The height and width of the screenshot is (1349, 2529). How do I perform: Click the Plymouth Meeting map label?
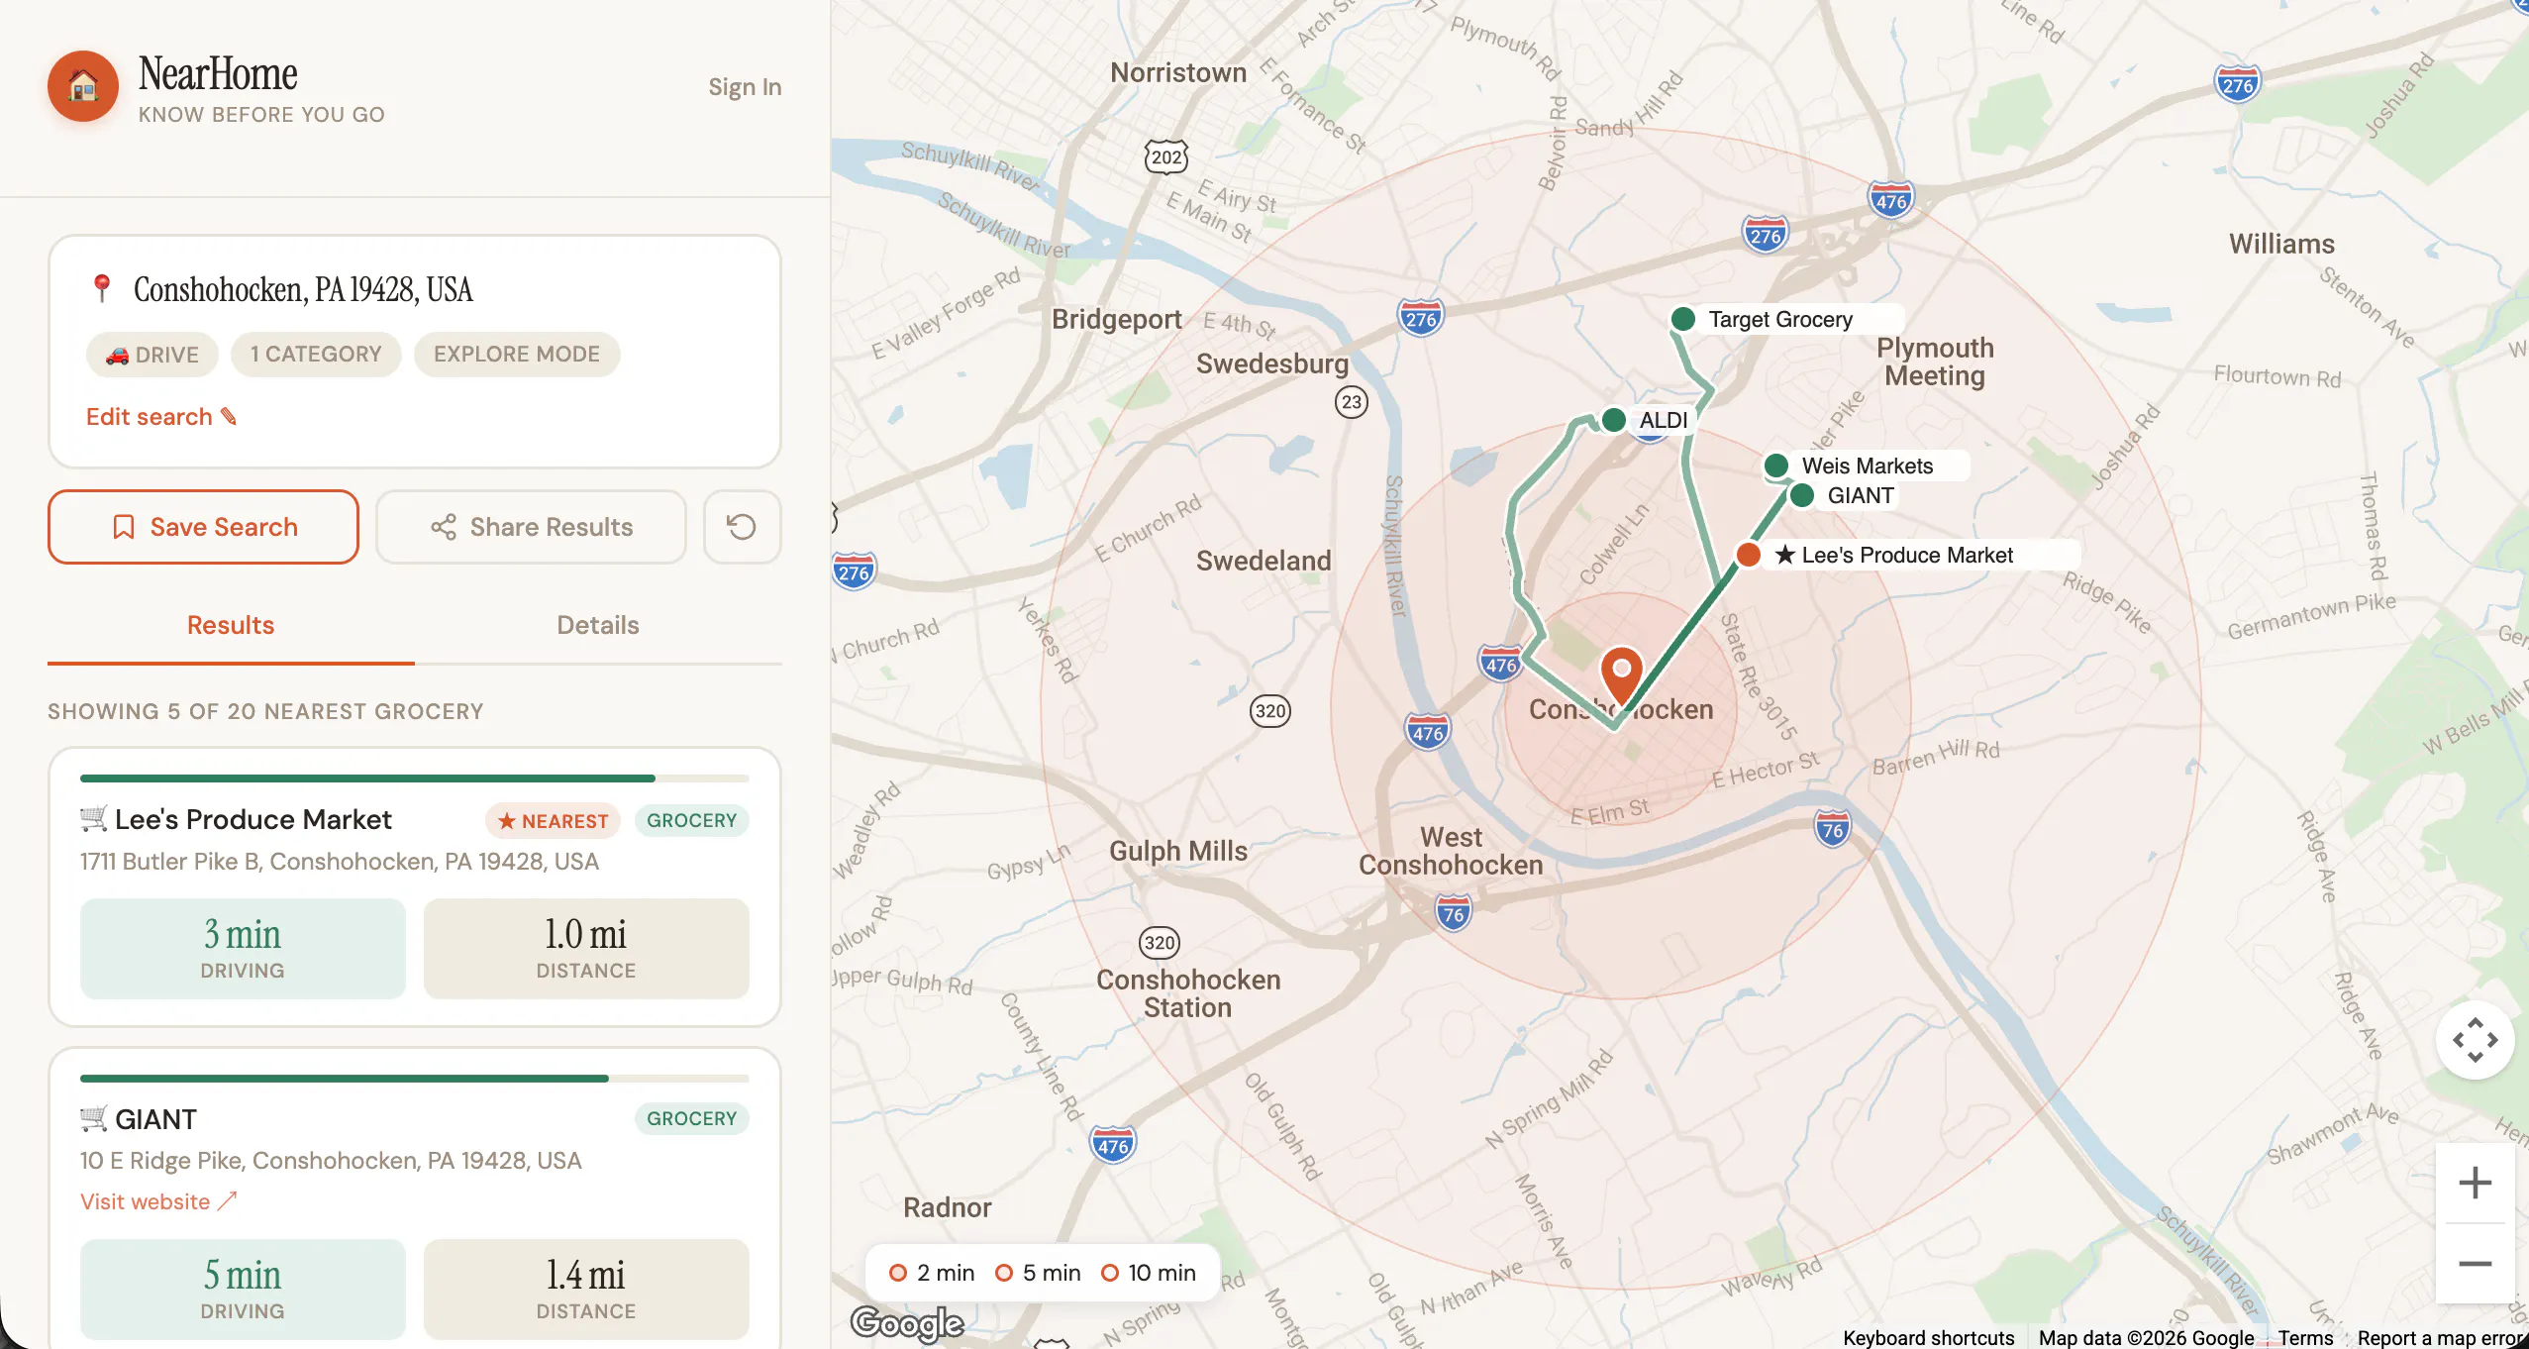click(x=1935, y=362)
